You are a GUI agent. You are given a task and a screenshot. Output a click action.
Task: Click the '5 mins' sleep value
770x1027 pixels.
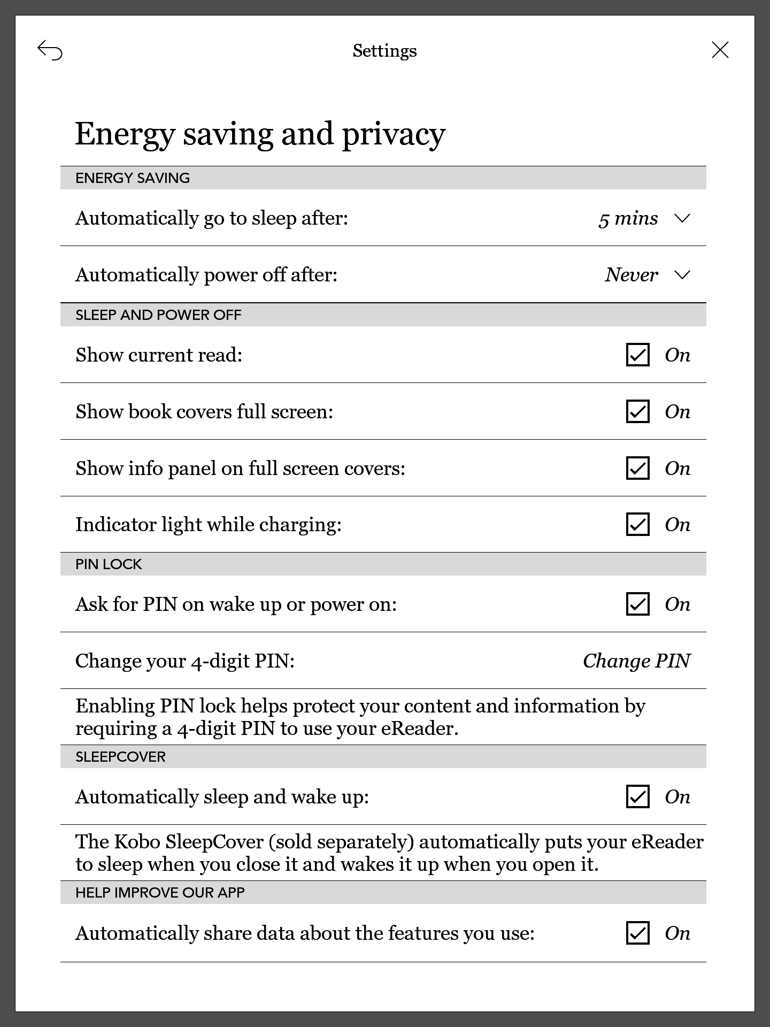click(628, 218)
